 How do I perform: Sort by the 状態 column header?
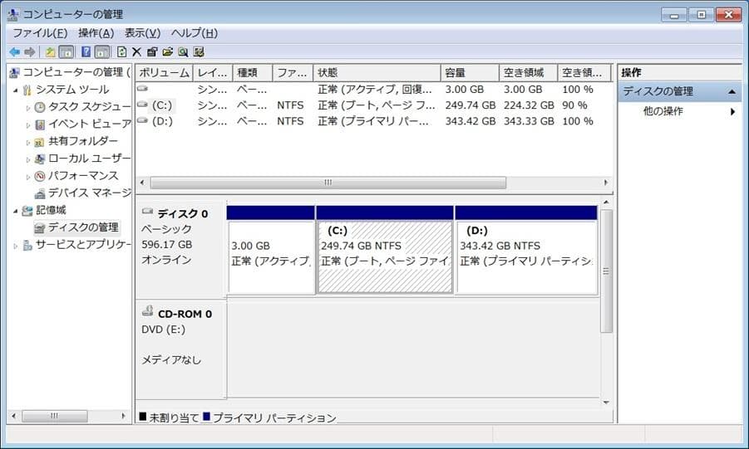[x=377, y=72]
